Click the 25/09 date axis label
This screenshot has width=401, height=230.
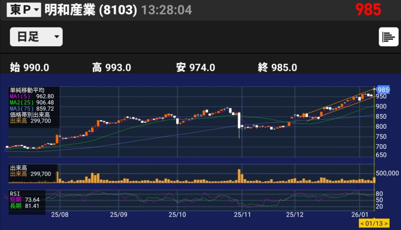pos(119,215)
